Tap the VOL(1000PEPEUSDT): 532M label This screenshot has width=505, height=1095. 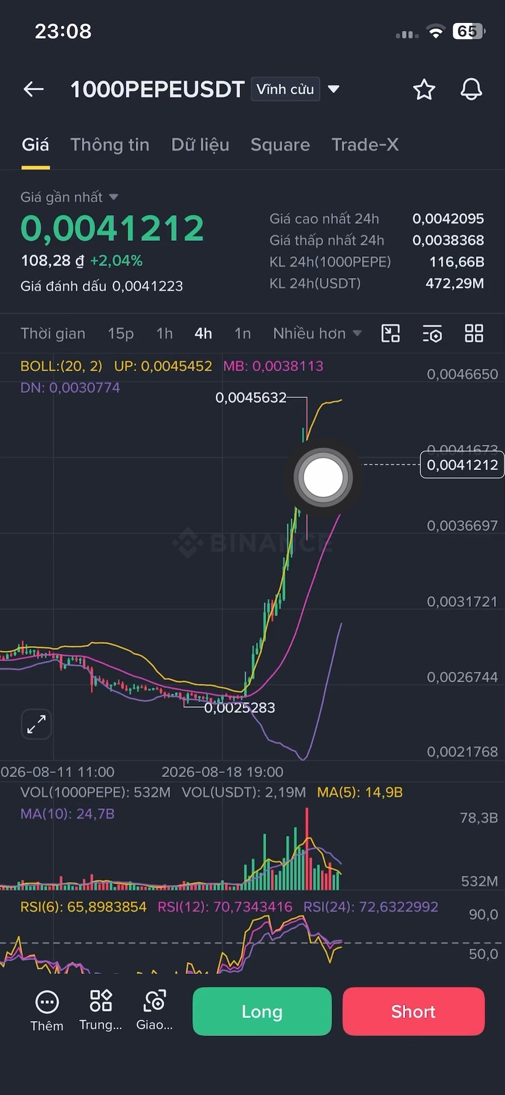click(96, 792)
